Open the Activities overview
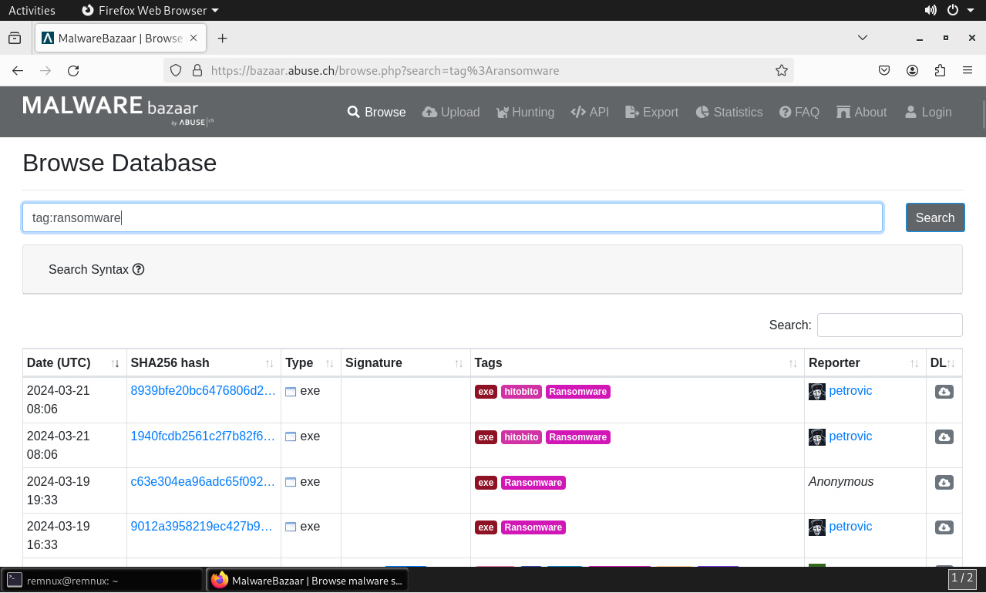The height and width of the screenshot is (593, 986). (32, 10)
